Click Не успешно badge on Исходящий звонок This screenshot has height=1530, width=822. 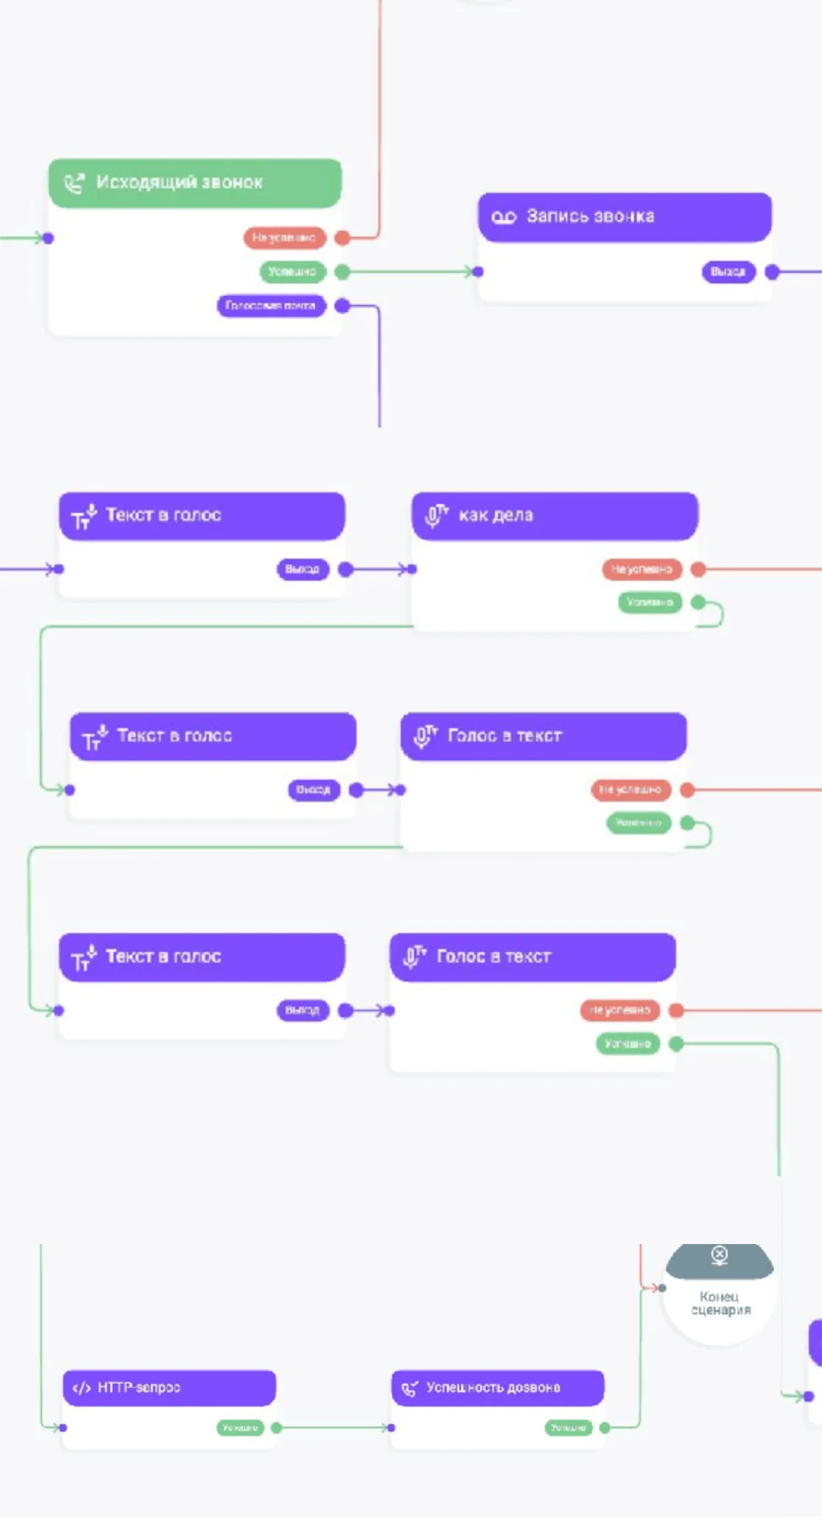tap(284, 237)
